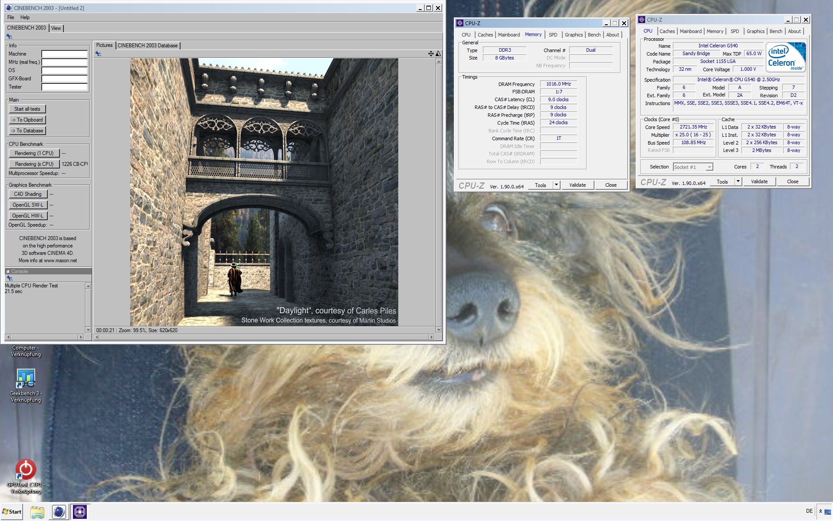Click picture vertical scrollbar down arrow
This screenshot has width=833, height=521.
click(x=439, y=330)
